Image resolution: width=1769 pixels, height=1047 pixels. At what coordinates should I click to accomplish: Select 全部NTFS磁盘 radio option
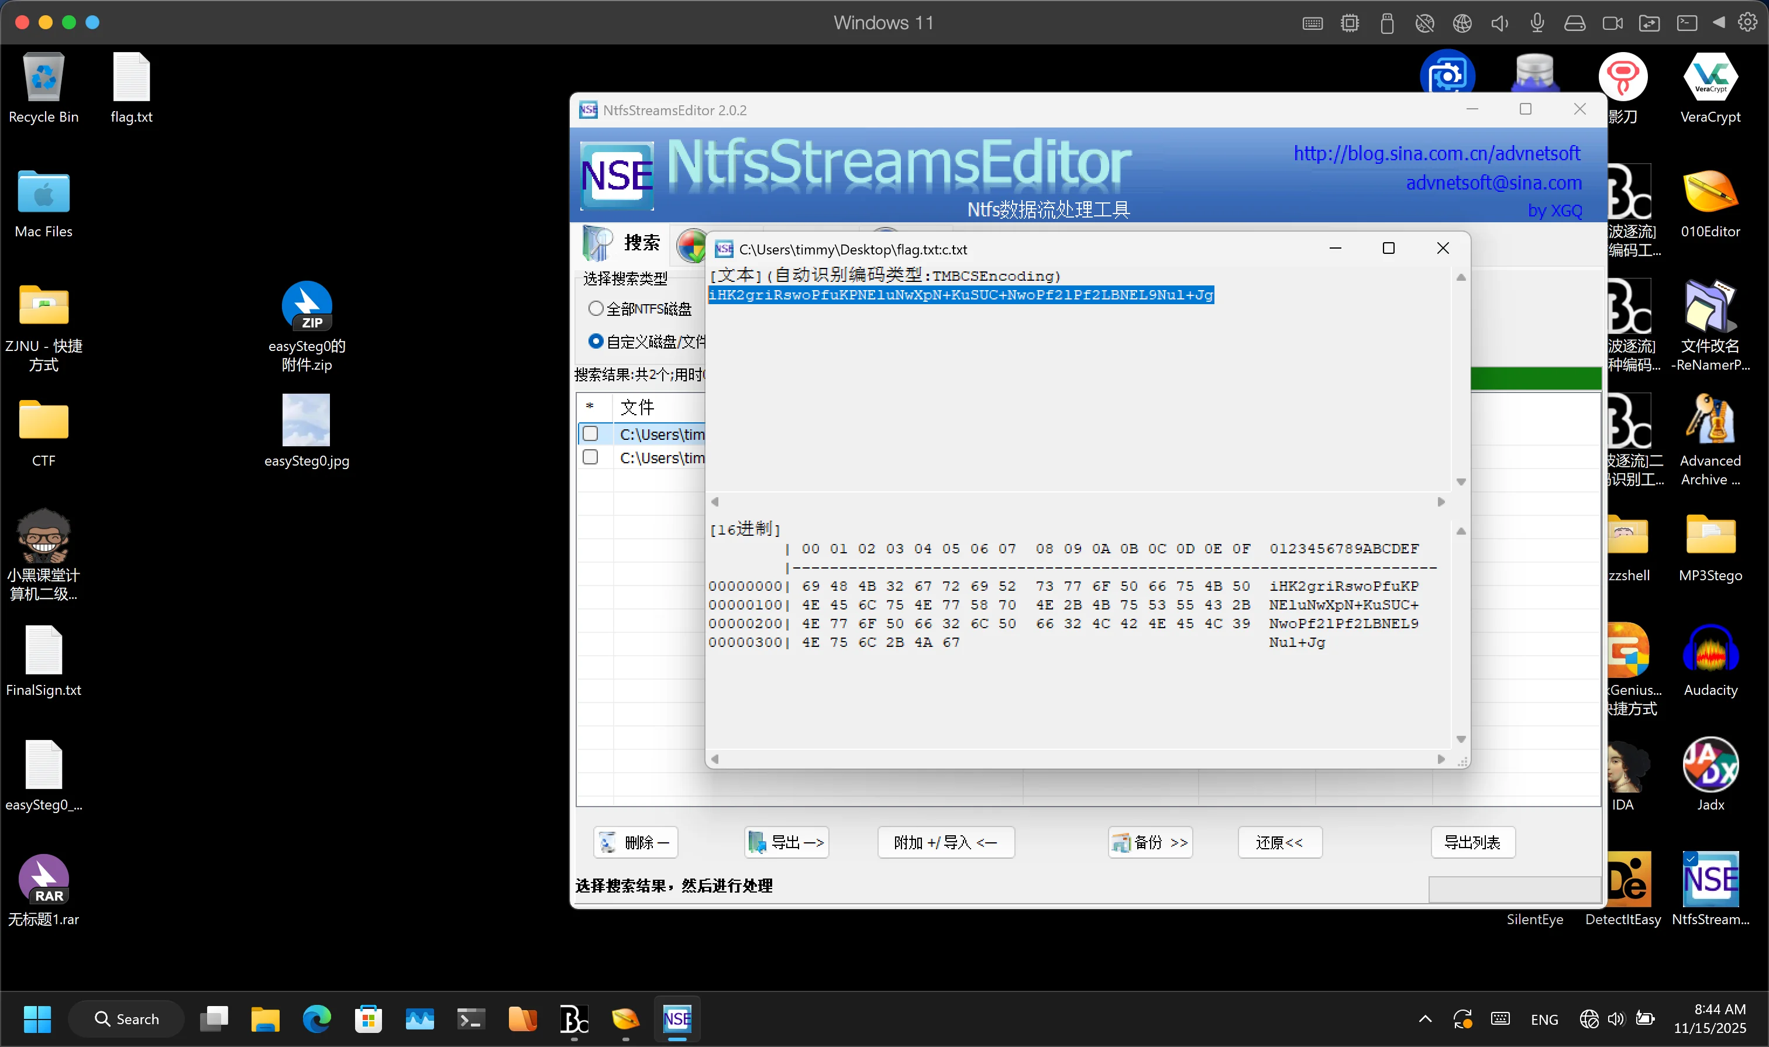point(596,308)
